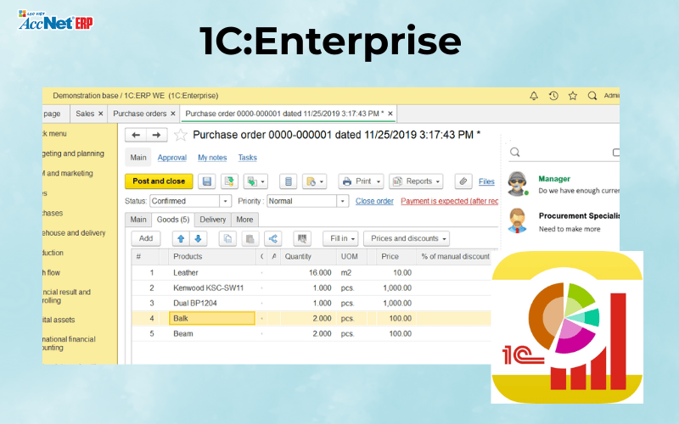Image resolution: width=679 pixels, height=424 pixels.
Task: Click the Priority Normal field
Action: tap(302, 201)
